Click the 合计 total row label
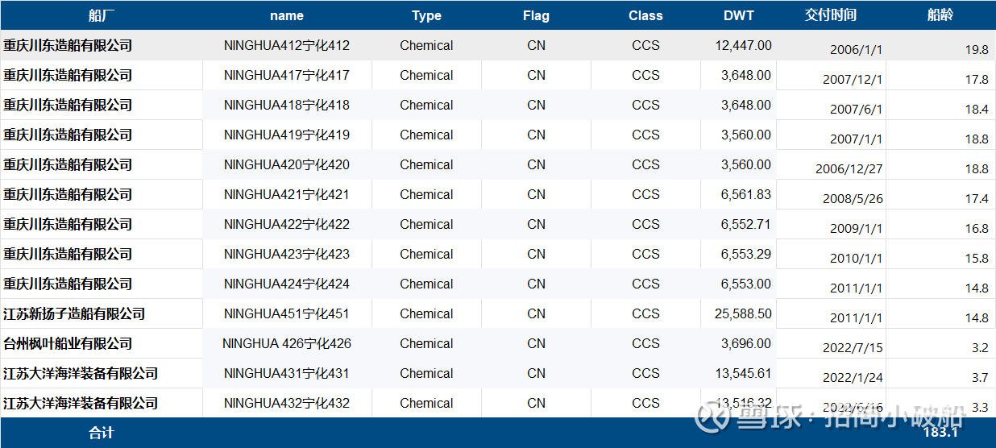This screenshot has height=448, width=996. 101,433
